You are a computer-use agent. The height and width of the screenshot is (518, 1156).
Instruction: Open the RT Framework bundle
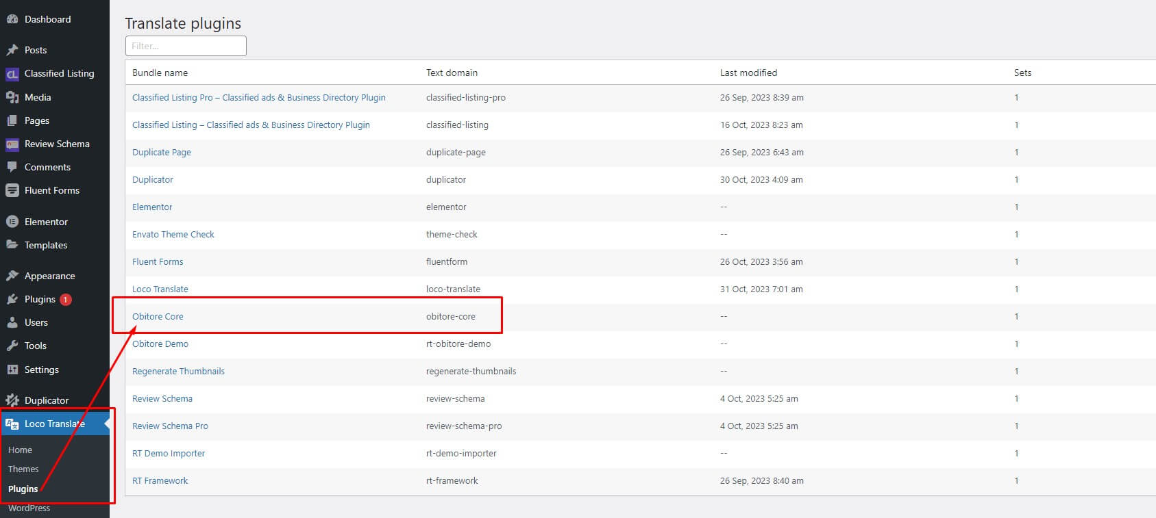pyautogui.click(x=160, y=480)
